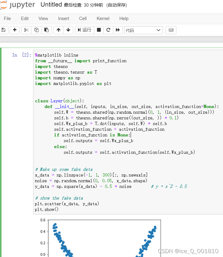Screen dimensions: 223x257
Task: Move selected cell up arrow
Action: point(59,30)
